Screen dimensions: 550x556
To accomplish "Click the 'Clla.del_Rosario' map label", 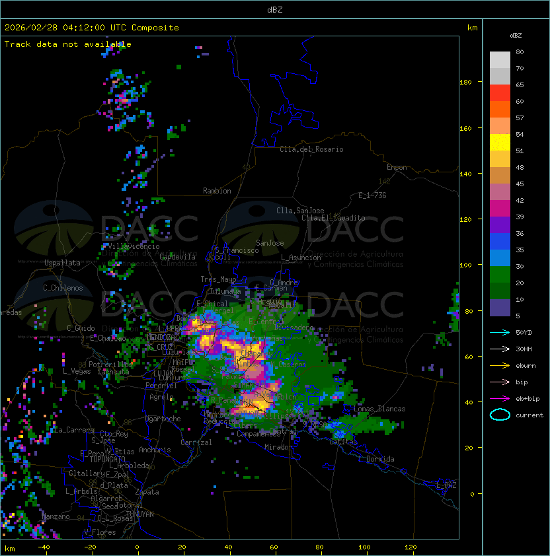I will click(x=311, y=149).
